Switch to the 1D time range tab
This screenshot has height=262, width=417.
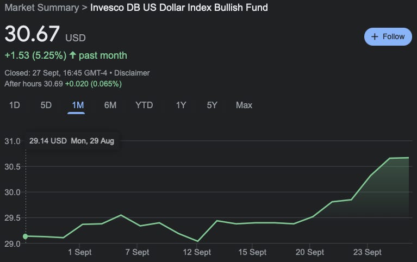coord(15,105)
